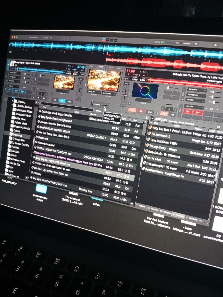
Task: Select the Dancehall folder in browser
Action: (18, 135)
